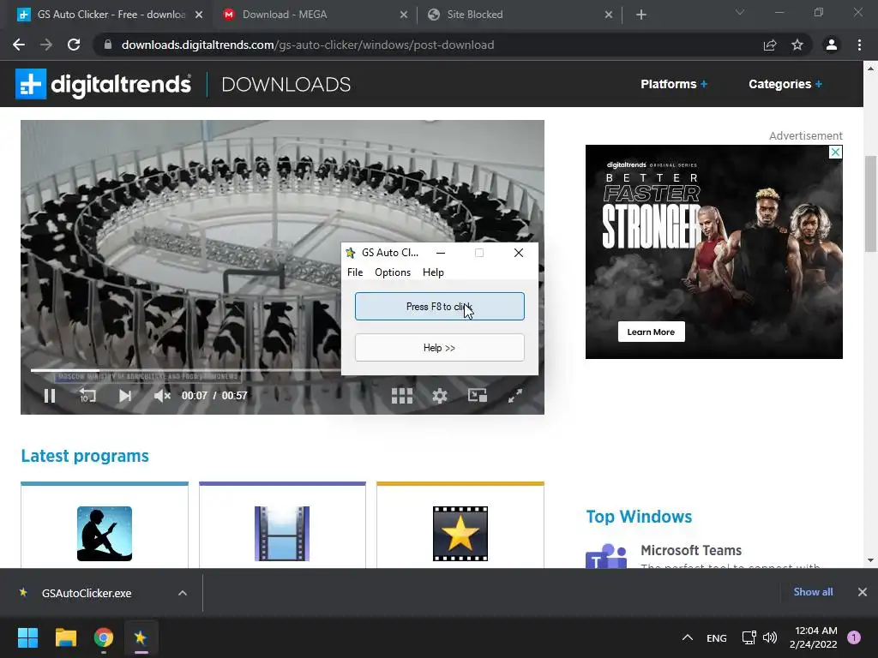Image resolution: width=878 pixels, height=658 pixels.
Task: Open video player settings gear
Action: click(440, 396)
